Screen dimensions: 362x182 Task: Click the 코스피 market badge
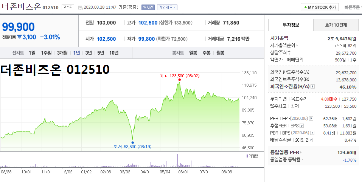click(68, 8)
